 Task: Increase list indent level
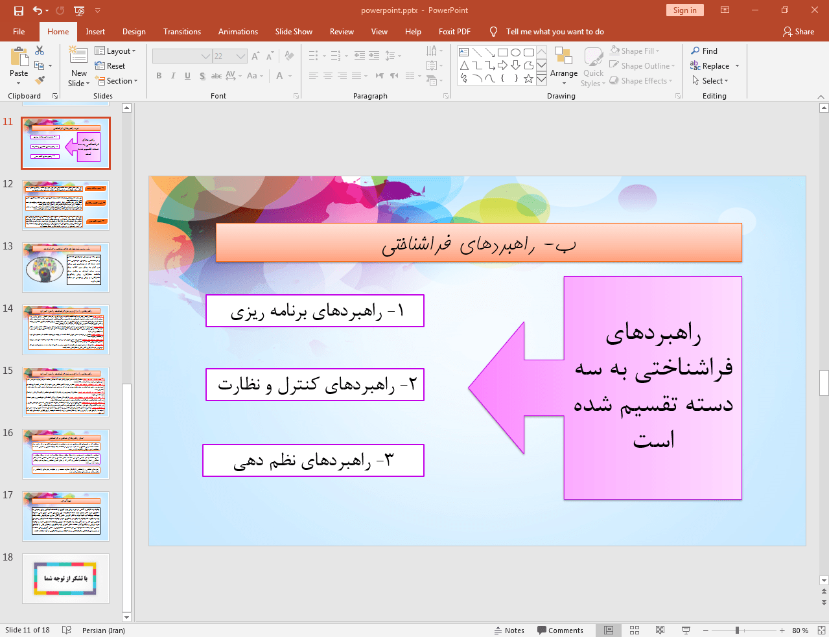[374, 56]
